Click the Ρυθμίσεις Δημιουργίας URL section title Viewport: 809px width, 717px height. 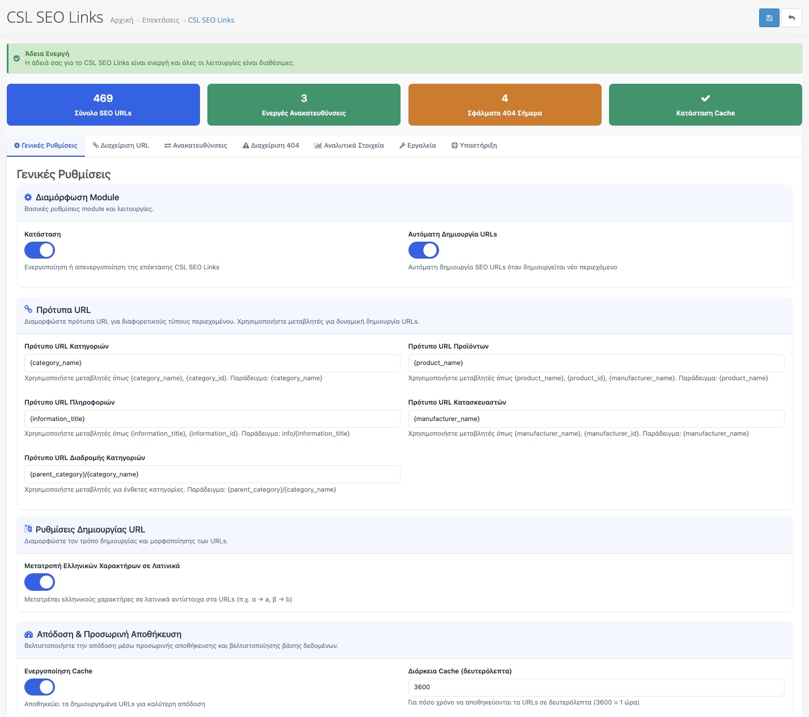(90, 530)
